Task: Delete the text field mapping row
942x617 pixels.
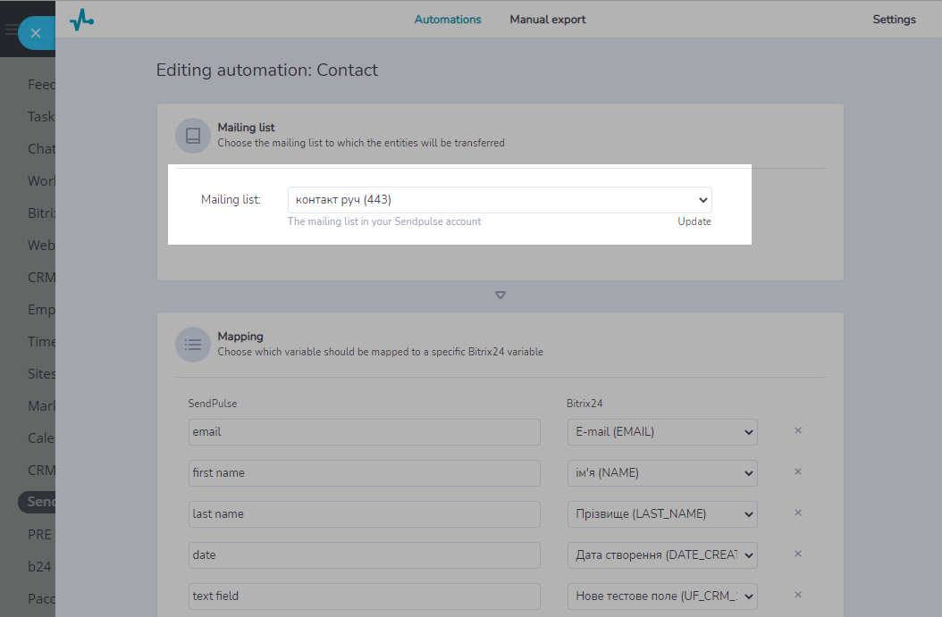Action: tap(798, 596)
